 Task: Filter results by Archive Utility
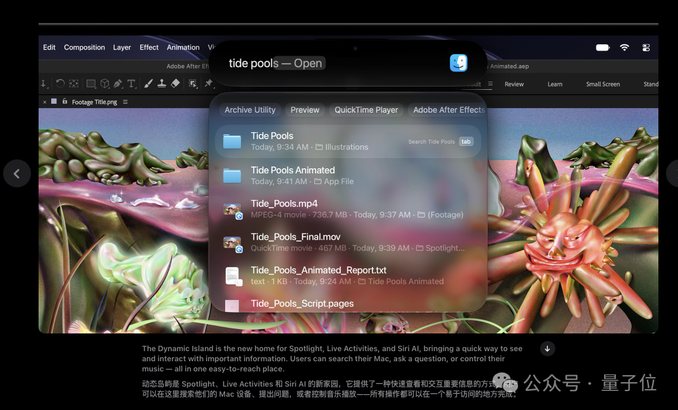tap(250, 110)
